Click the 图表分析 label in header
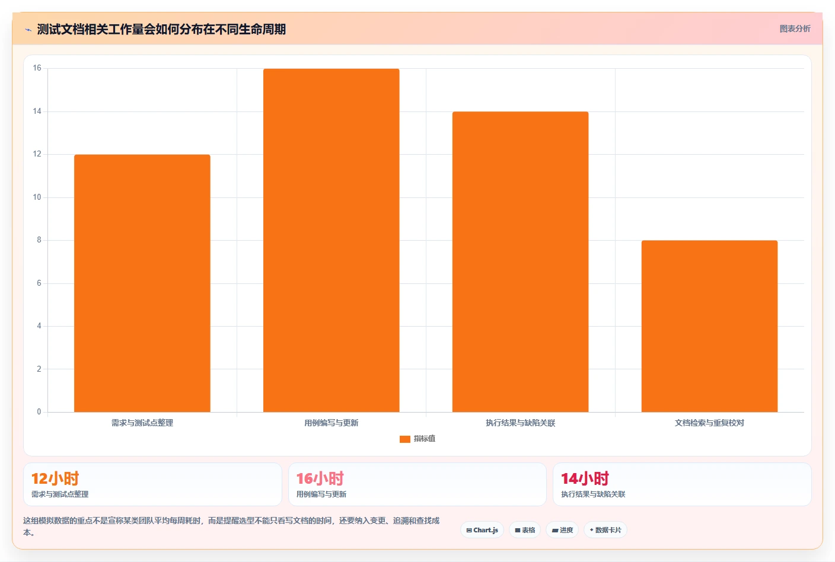Screen dimensions: 835x562 pyautogui.click(x=795, y=28)
